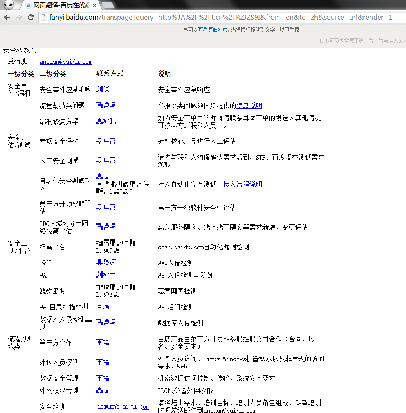This screenshot has height=413, width=406.
Task: Click the page icon in address bar
Action: pyautogui.click(x=44, y=17)
